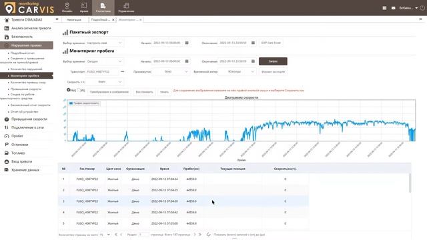Open calendar for batch export end date
The image size is (427, 240).
(253, 43)
